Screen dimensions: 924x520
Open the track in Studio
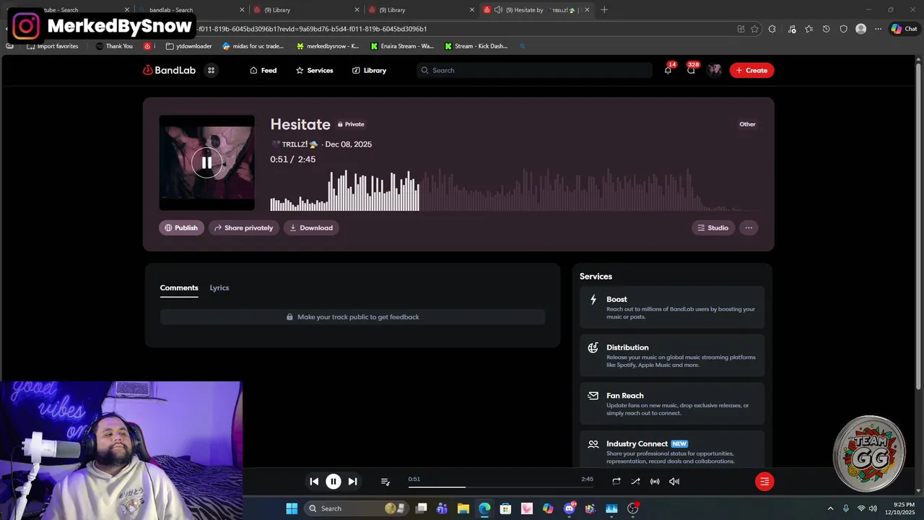coord(713,227)
